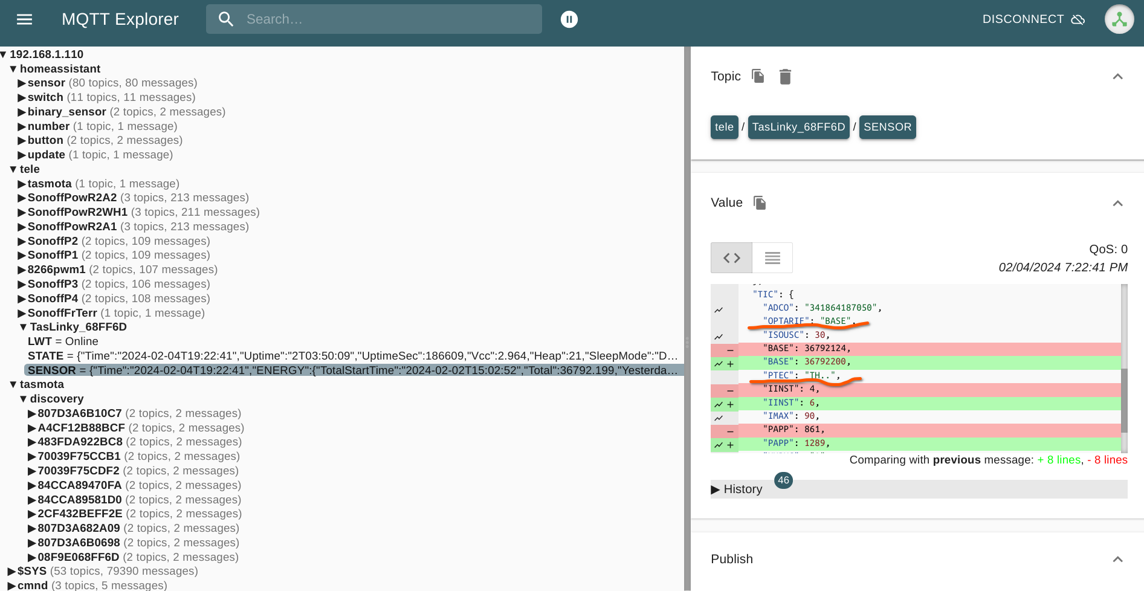Click the green MQTT connection status icon
The height and width of the screenshot is (591, 1144).
pos(1119,19)
